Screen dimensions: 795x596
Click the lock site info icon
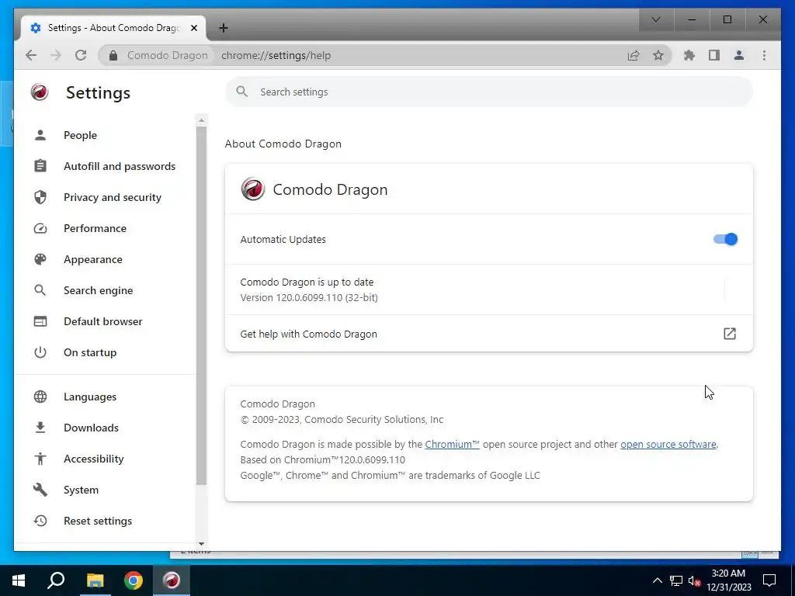point(113,55)
